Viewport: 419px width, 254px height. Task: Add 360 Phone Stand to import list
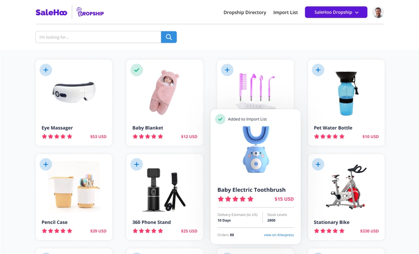[x=137, y=164]
